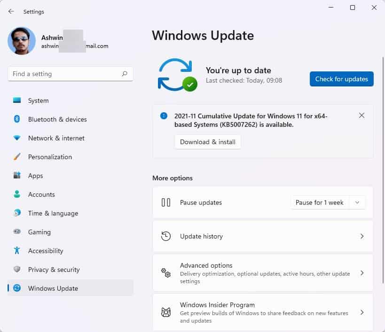Viewport: 385px width, 332px height.
Task: Click Pause for 1 week button
Action: (x=320, y=202)
